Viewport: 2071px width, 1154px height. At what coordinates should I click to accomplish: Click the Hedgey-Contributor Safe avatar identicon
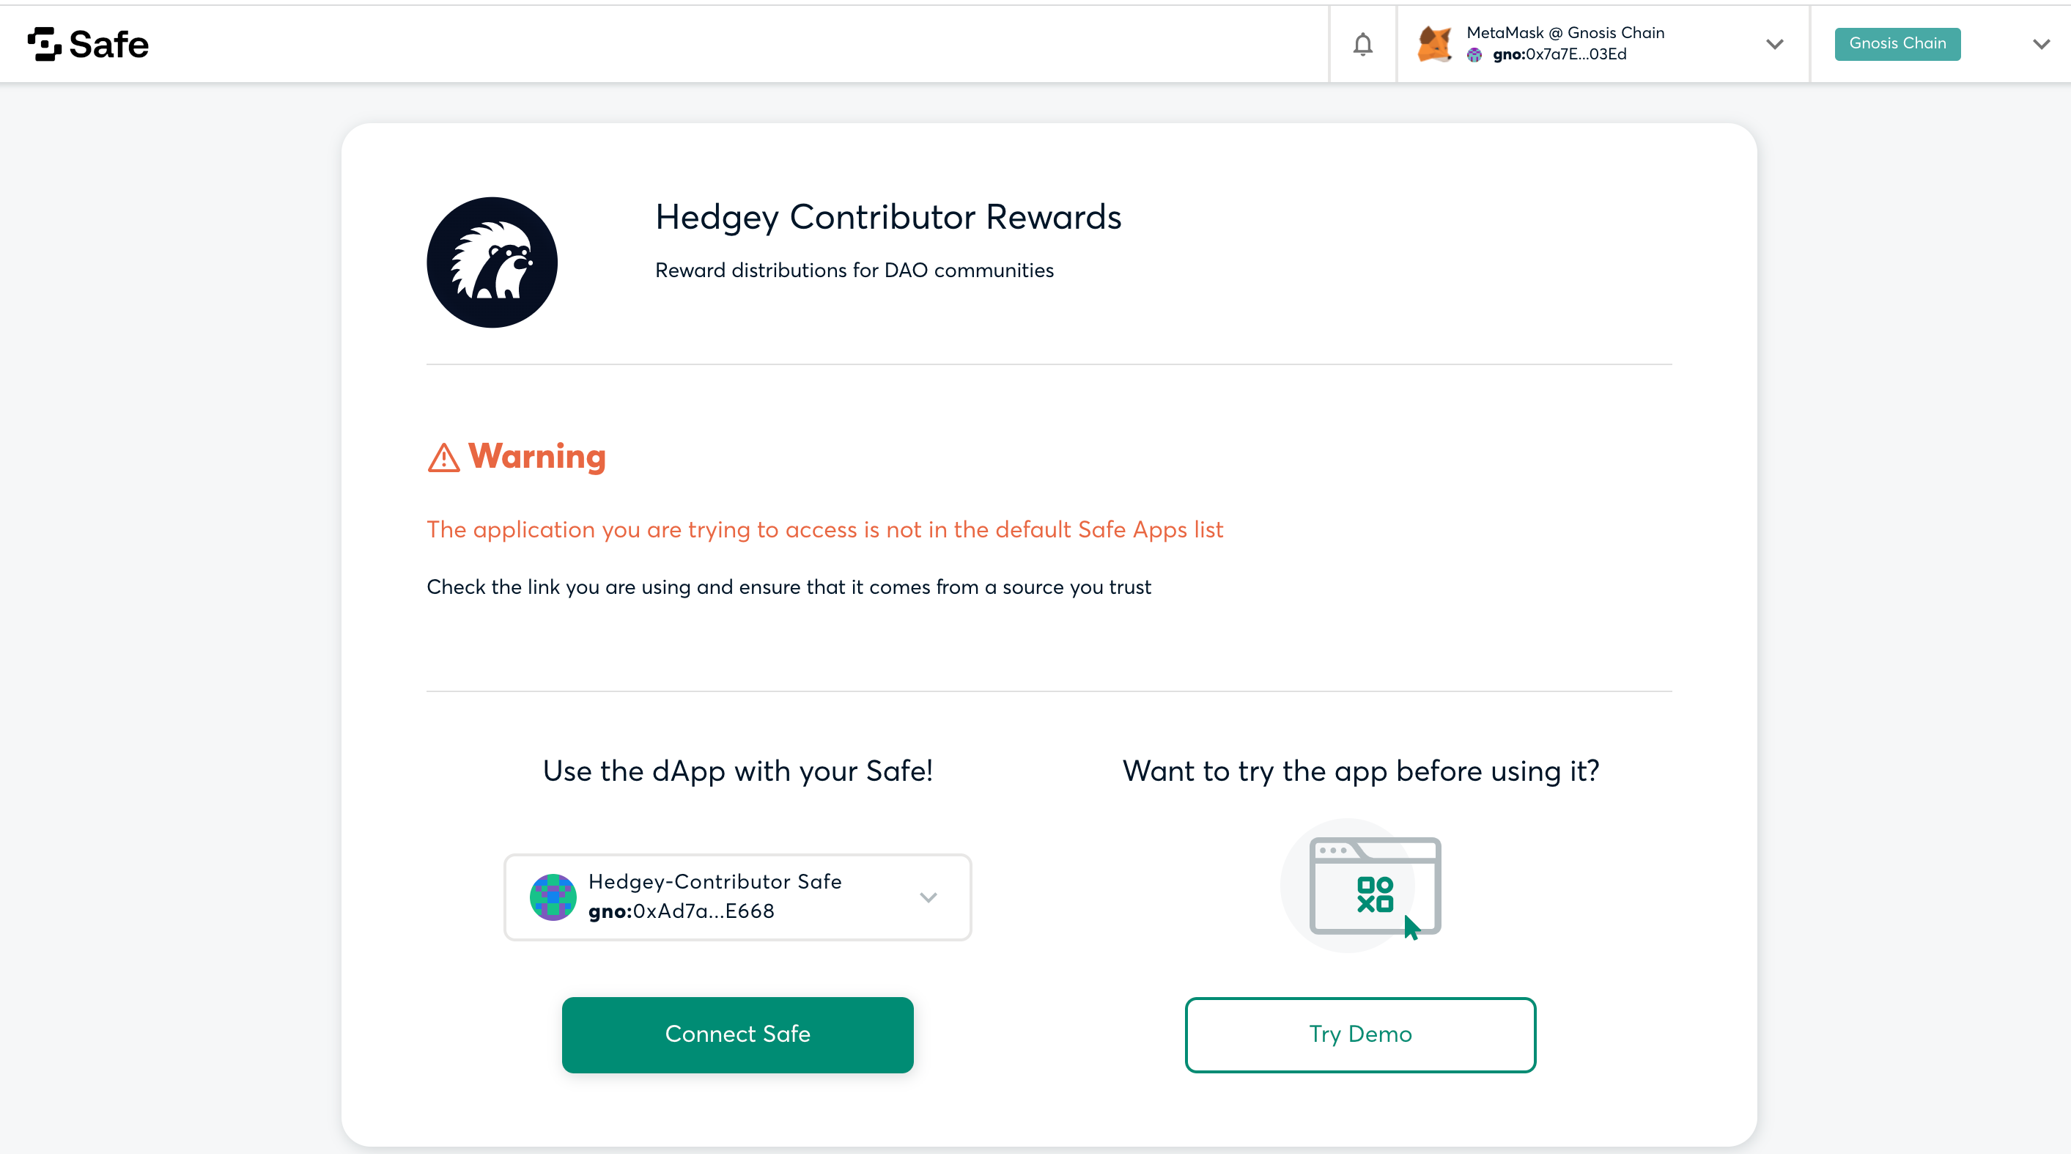pyautogui.click(x=553, y=897)
